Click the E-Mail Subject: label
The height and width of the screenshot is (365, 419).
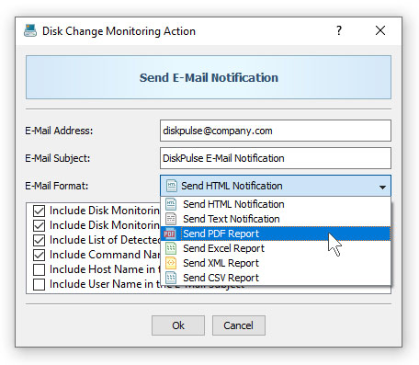tap(58, 158)
